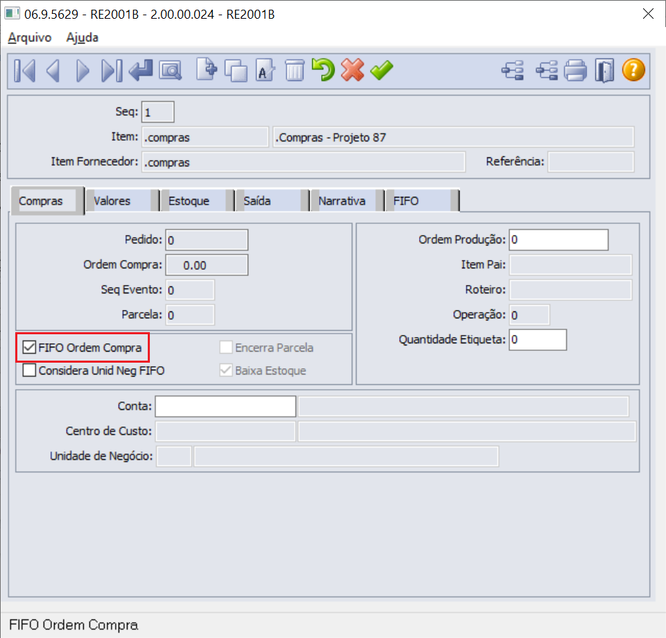Click the Parcela field
Viewport: 666px width, 638px height.
click(x=190, y=315)
